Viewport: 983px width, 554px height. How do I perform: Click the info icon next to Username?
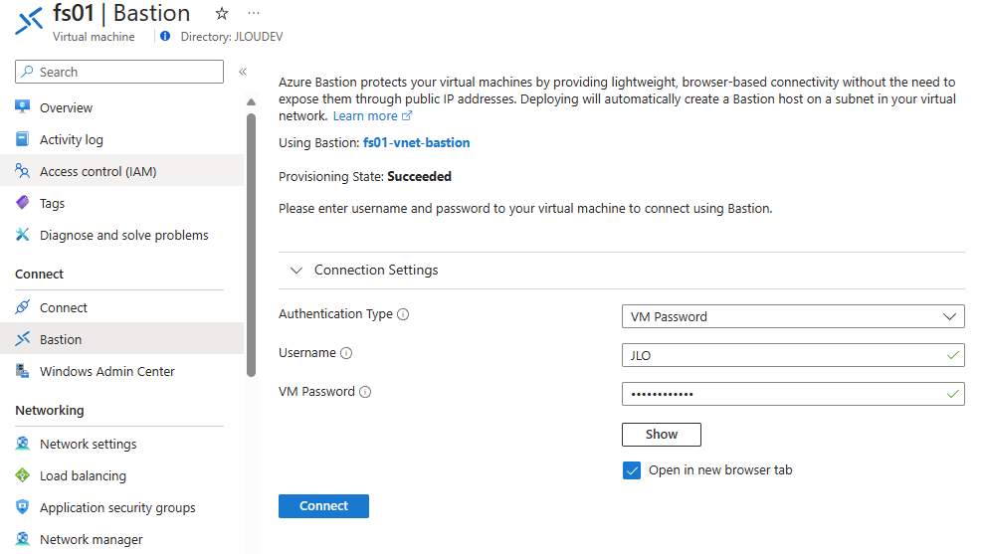[346, 353]
